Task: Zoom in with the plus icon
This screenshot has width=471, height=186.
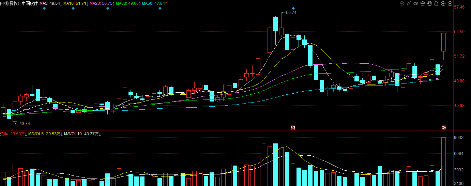Action: [x=443, y=3]
